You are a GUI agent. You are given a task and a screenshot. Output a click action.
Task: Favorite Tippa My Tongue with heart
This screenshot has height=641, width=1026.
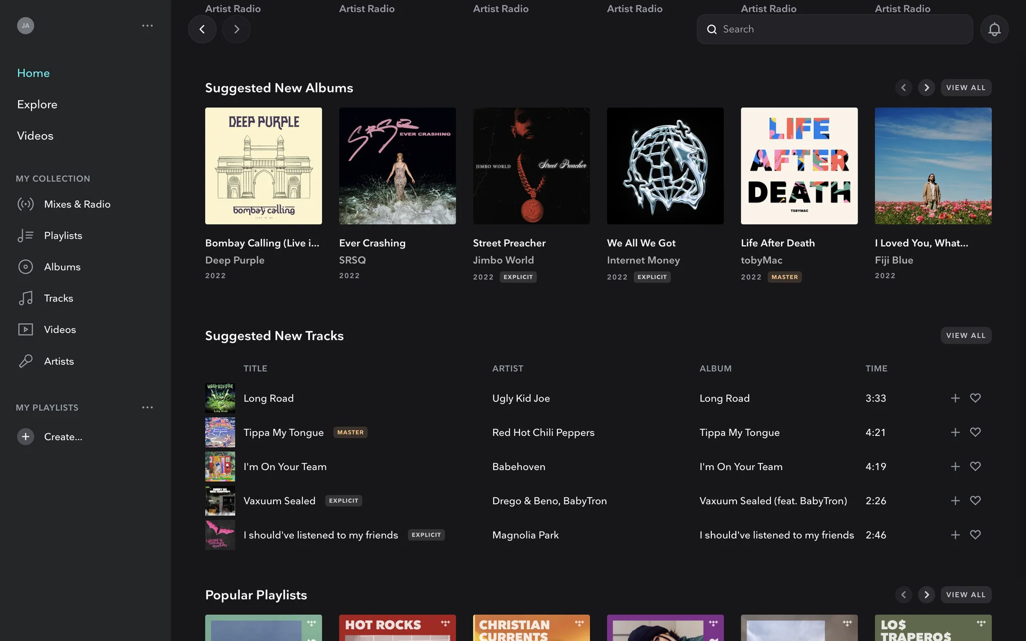(x=975, y=432)
